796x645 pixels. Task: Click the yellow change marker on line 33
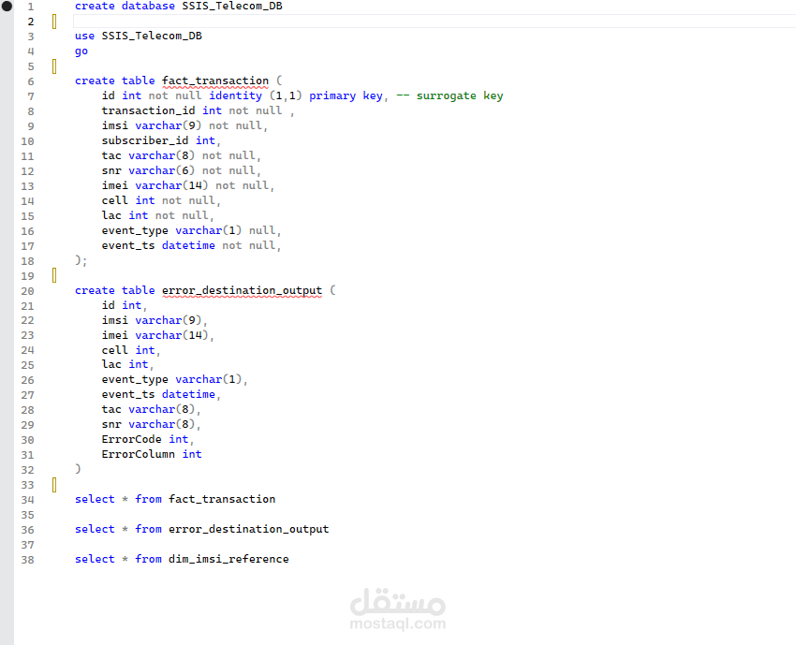point(54,485)
